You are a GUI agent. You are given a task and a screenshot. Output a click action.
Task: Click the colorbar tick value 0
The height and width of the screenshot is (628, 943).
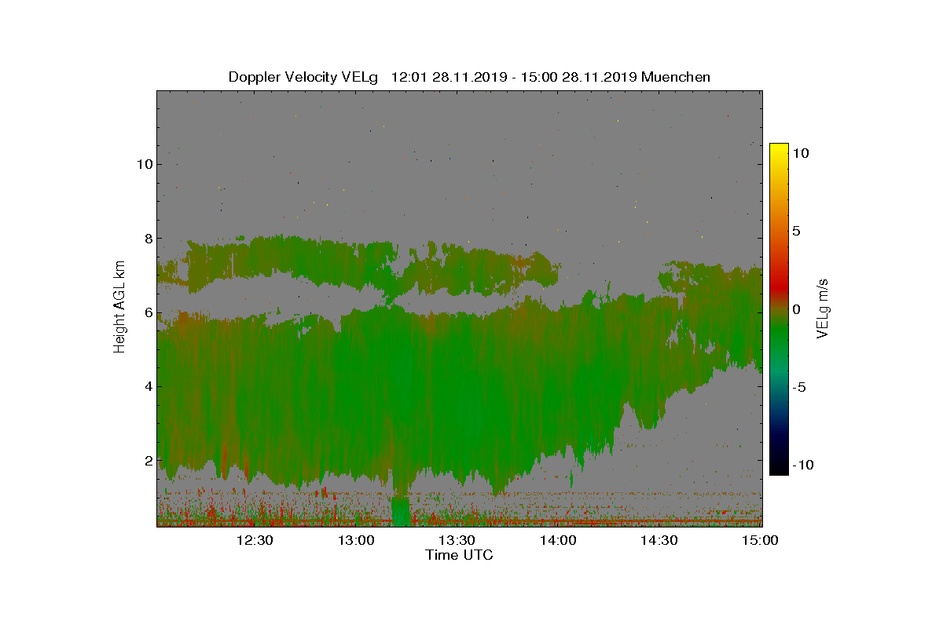[x=796, y=309]
